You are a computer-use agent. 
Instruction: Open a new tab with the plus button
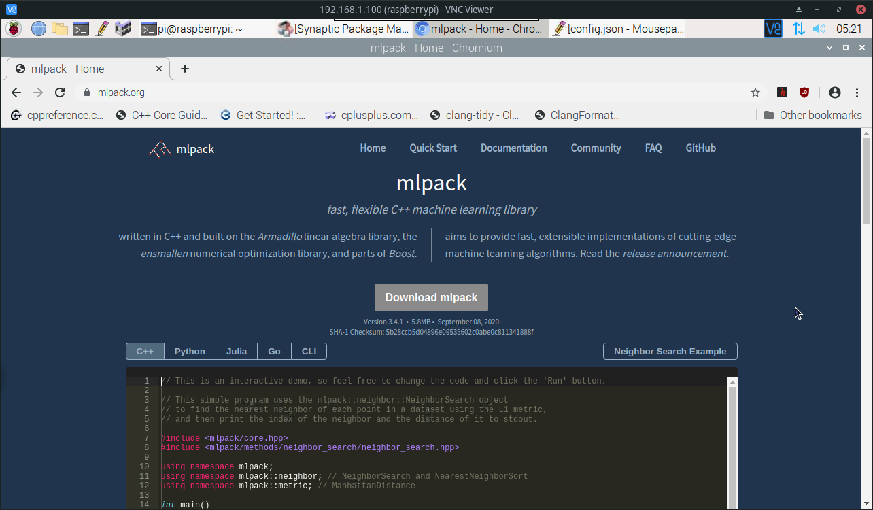[x=185, y=69]
